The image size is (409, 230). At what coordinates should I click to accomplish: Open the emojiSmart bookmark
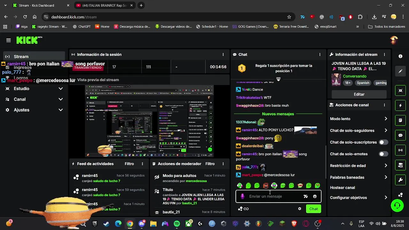coord(325,27)
